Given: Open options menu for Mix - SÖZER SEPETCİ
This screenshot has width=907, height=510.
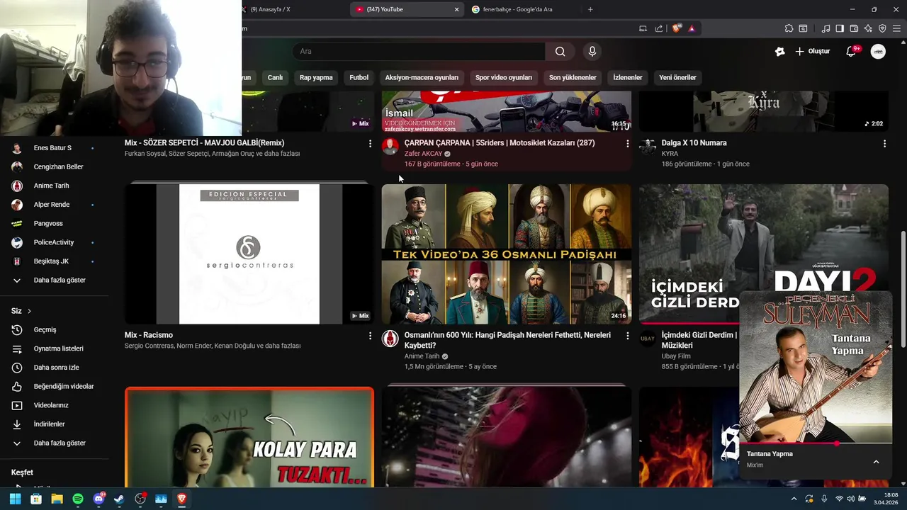Looking at the screenshot, I should tap(370, 144).
